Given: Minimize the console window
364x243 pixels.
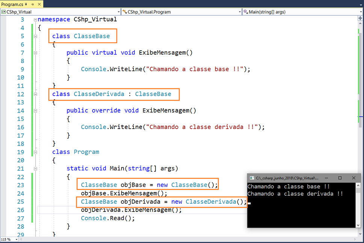Looking at the screenshot, I should [326, 178].
